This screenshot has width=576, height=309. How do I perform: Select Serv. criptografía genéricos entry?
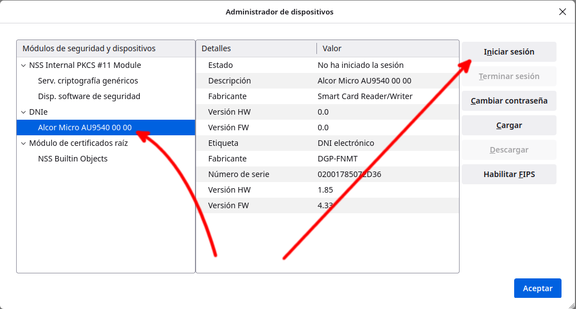[x=87, y=81]
